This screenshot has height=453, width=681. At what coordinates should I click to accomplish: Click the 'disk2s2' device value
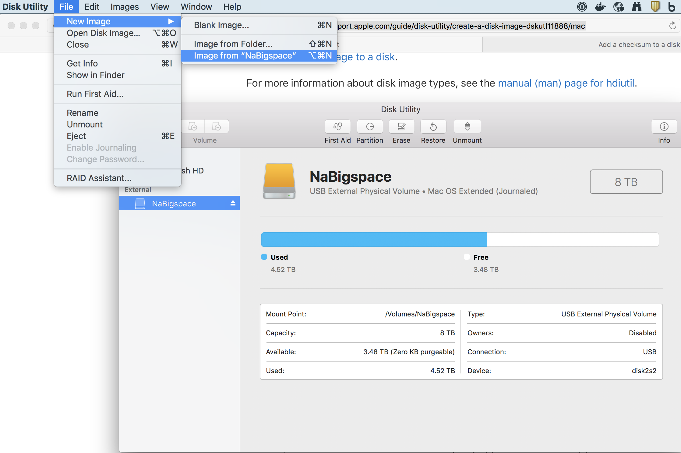point(644,371)
